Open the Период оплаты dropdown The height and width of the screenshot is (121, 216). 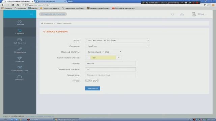tap(103, 52)
